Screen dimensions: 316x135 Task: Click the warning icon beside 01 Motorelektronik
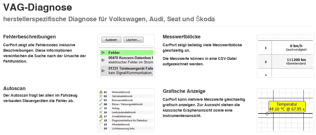coord(101,92)
